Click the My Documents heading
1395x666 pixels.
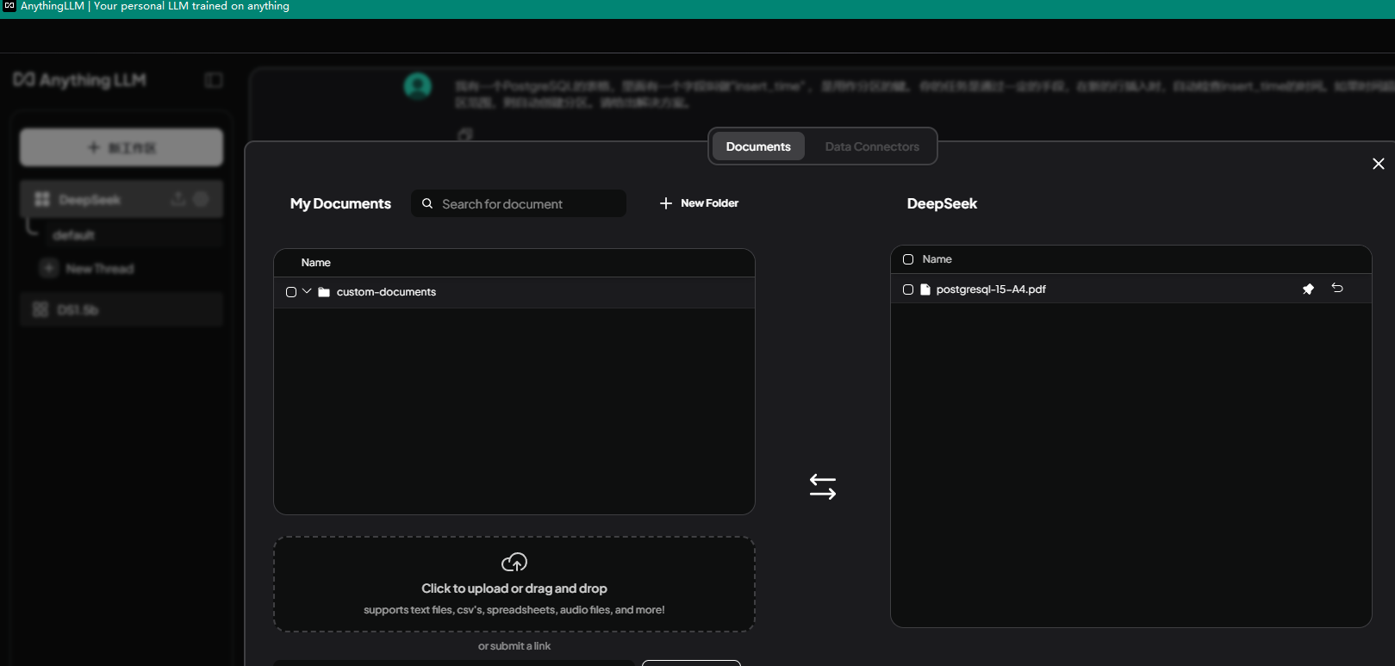[x=340, y=203]
